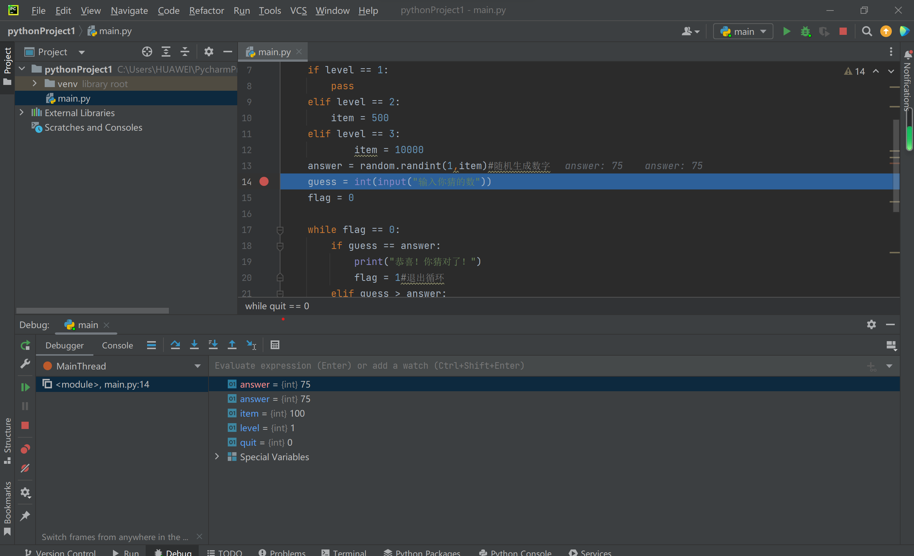Toggle the Bookmarks side tool window

point(7,508)
